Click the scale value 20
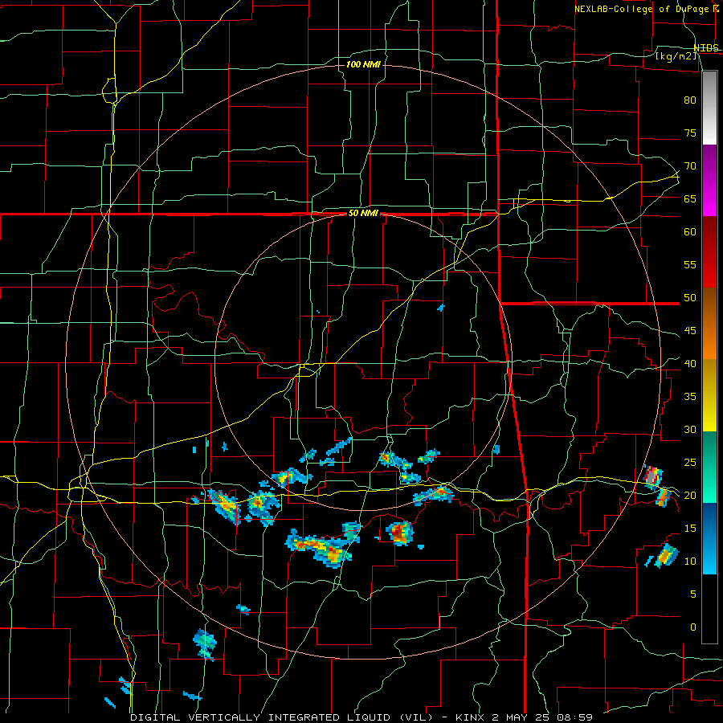Image resolution: width=723 pixels, height=723 pixels. (690, 495)
